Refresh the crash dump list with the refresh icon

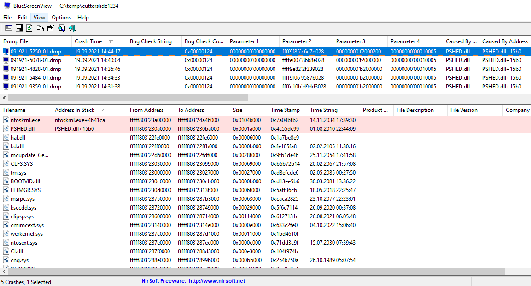coord(29,28)
